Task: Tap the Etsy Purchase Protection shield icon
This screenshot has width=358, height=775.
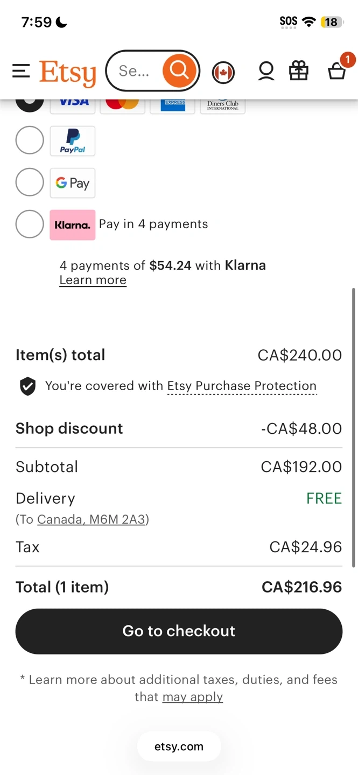Action: 27,386
